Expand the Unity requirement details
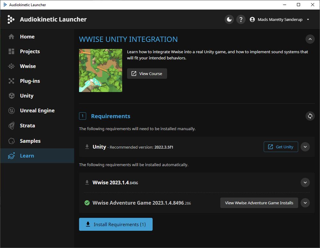The image size is (320, 248). (305, 147)
